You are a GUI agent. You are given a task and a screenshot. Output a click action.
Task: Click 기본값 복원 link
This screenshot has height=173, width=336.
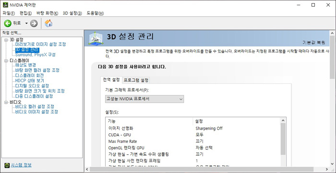(314, 43)
